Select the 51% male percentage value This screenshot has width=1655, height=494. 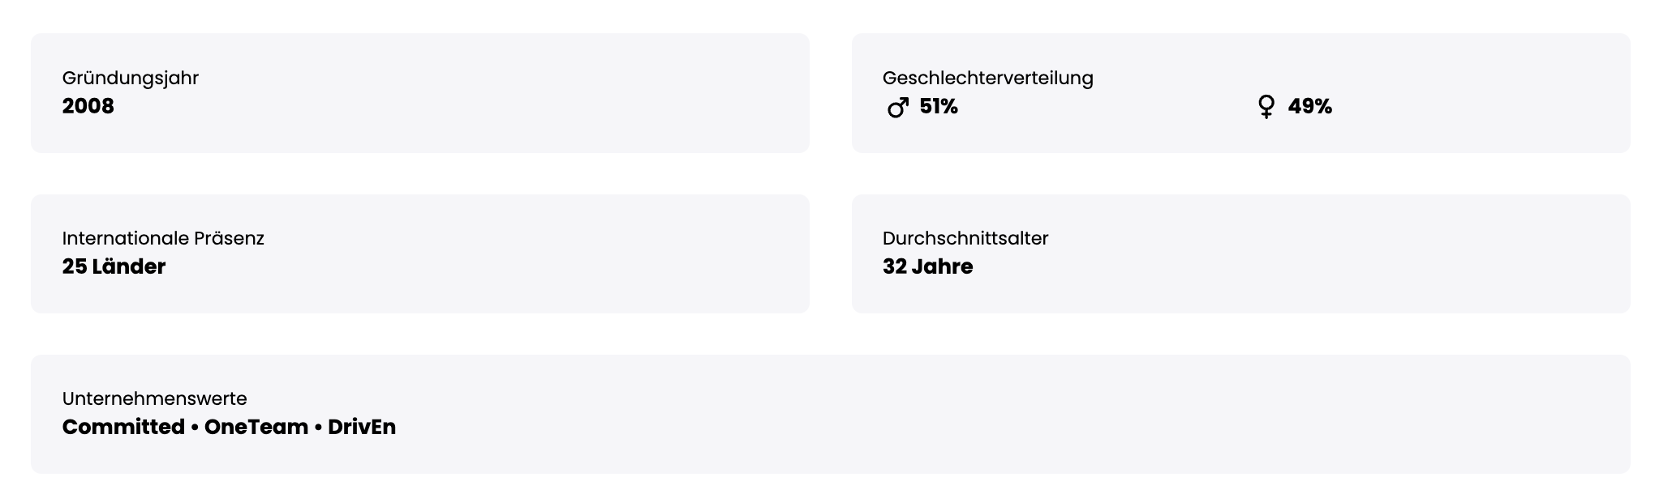[939, 107]
